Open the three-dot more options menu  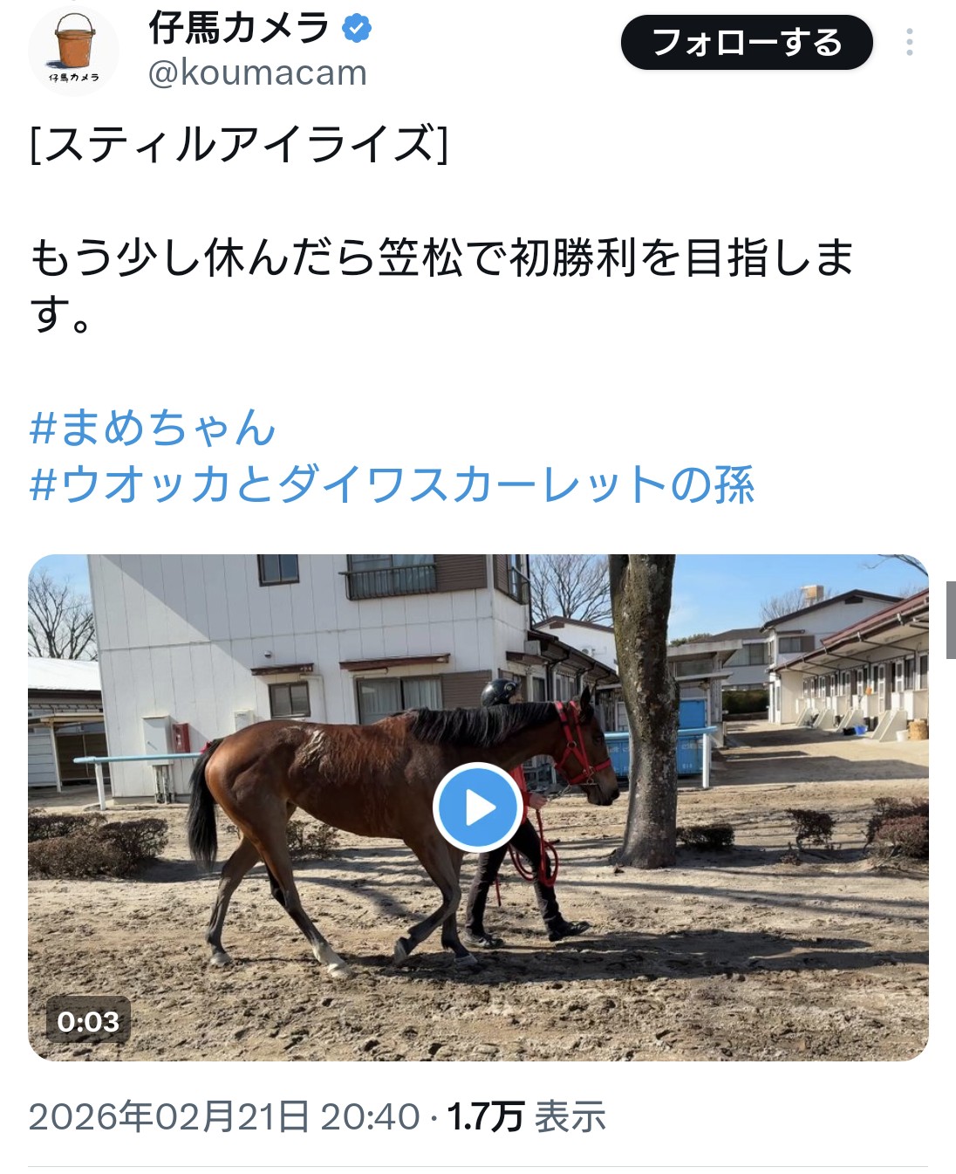(x=910, y=42)
